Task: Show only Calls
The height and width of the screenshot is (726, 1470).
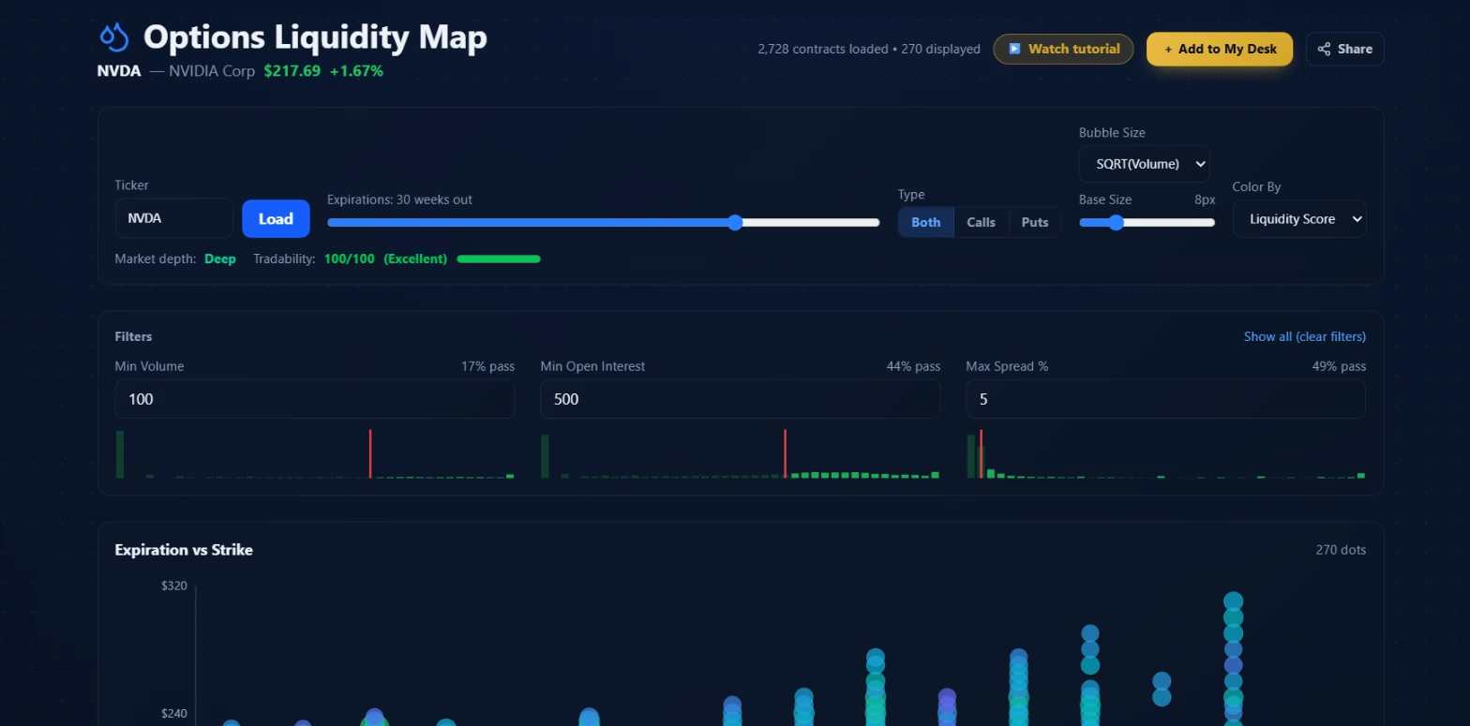Action: click(982, 222)
